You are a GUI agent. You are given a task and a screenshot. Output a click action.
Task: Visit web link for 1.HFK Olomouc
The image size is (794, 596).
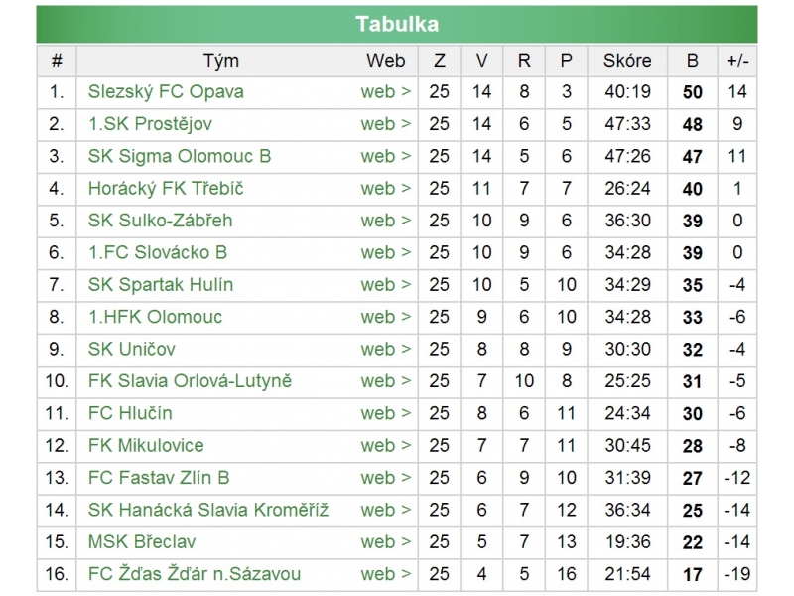click(x=385, y=317)
